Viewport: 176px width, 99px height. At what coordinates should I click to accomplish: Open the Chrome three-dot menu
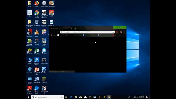[x=125, y=32]
